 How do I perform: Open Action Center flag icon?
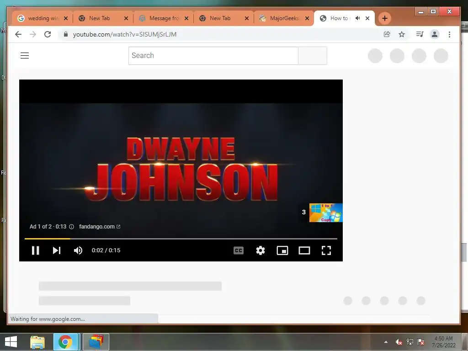(421, 342)
